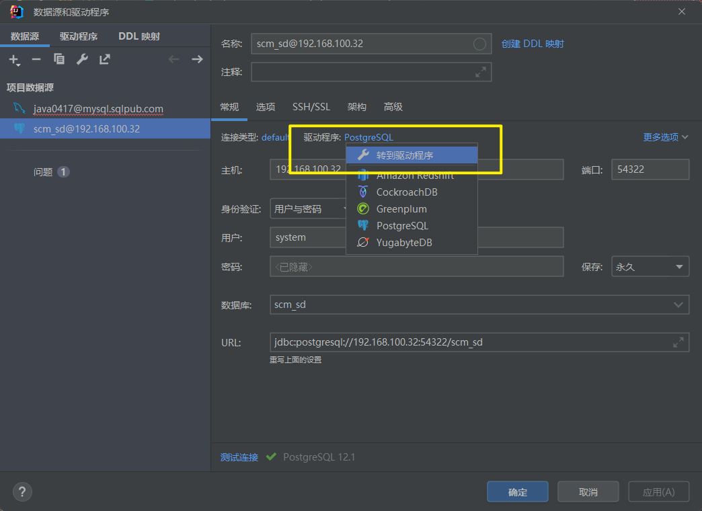Image resolution: width=702 pixels, height=511 pixels.
Task: Open the 驱动程序 tab in left panel
Action: point(79,36)
